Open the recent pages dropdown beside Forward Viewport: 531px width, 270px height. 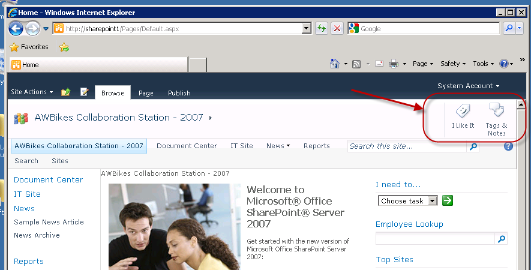(x=46, y=29)
